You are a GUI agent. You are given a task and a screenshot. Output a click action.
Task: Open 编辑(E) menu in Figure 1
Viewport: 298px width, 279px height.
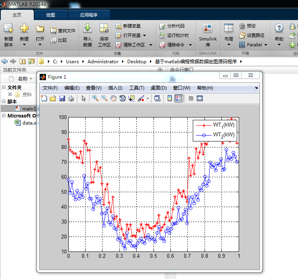coord(72,88)
